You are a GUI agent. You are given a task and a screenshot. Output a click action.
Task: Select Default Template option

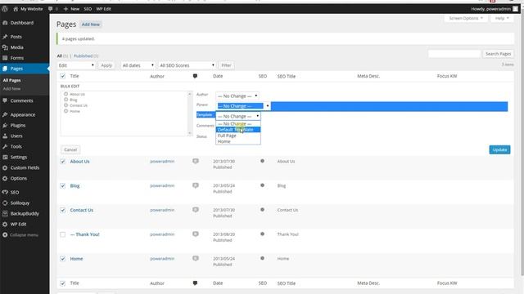coord(238,130)
